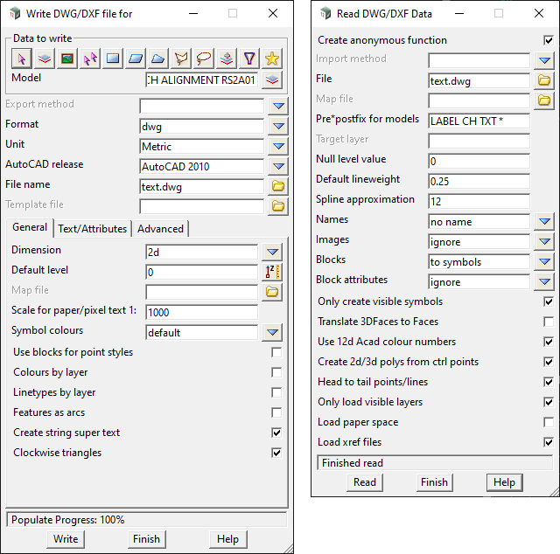The image size is (560, 554).
Task: Click the Read button
Action: (365, 482)
